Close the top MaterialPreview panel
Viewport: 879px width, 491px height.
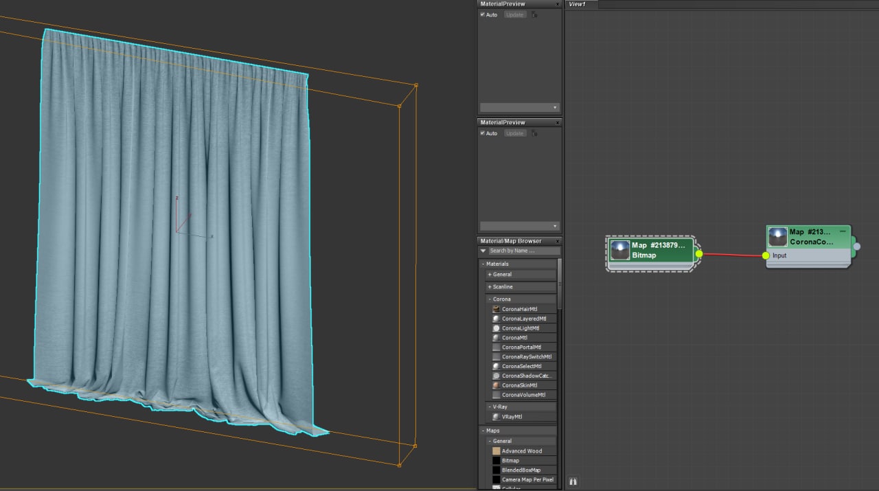pos(557,4)
